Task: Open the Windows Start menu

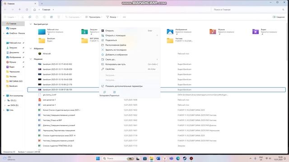Action: tap(98, 158)
